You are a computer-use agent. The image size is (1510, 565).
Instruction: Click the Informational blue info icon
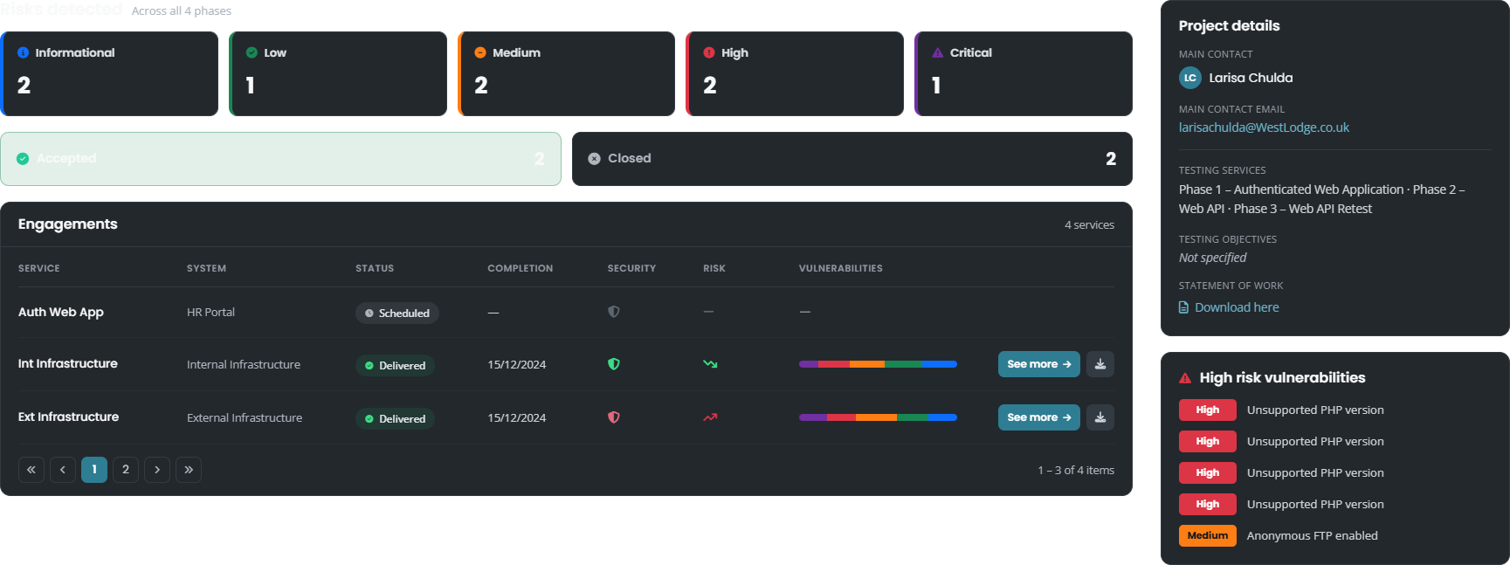point(23,52)
